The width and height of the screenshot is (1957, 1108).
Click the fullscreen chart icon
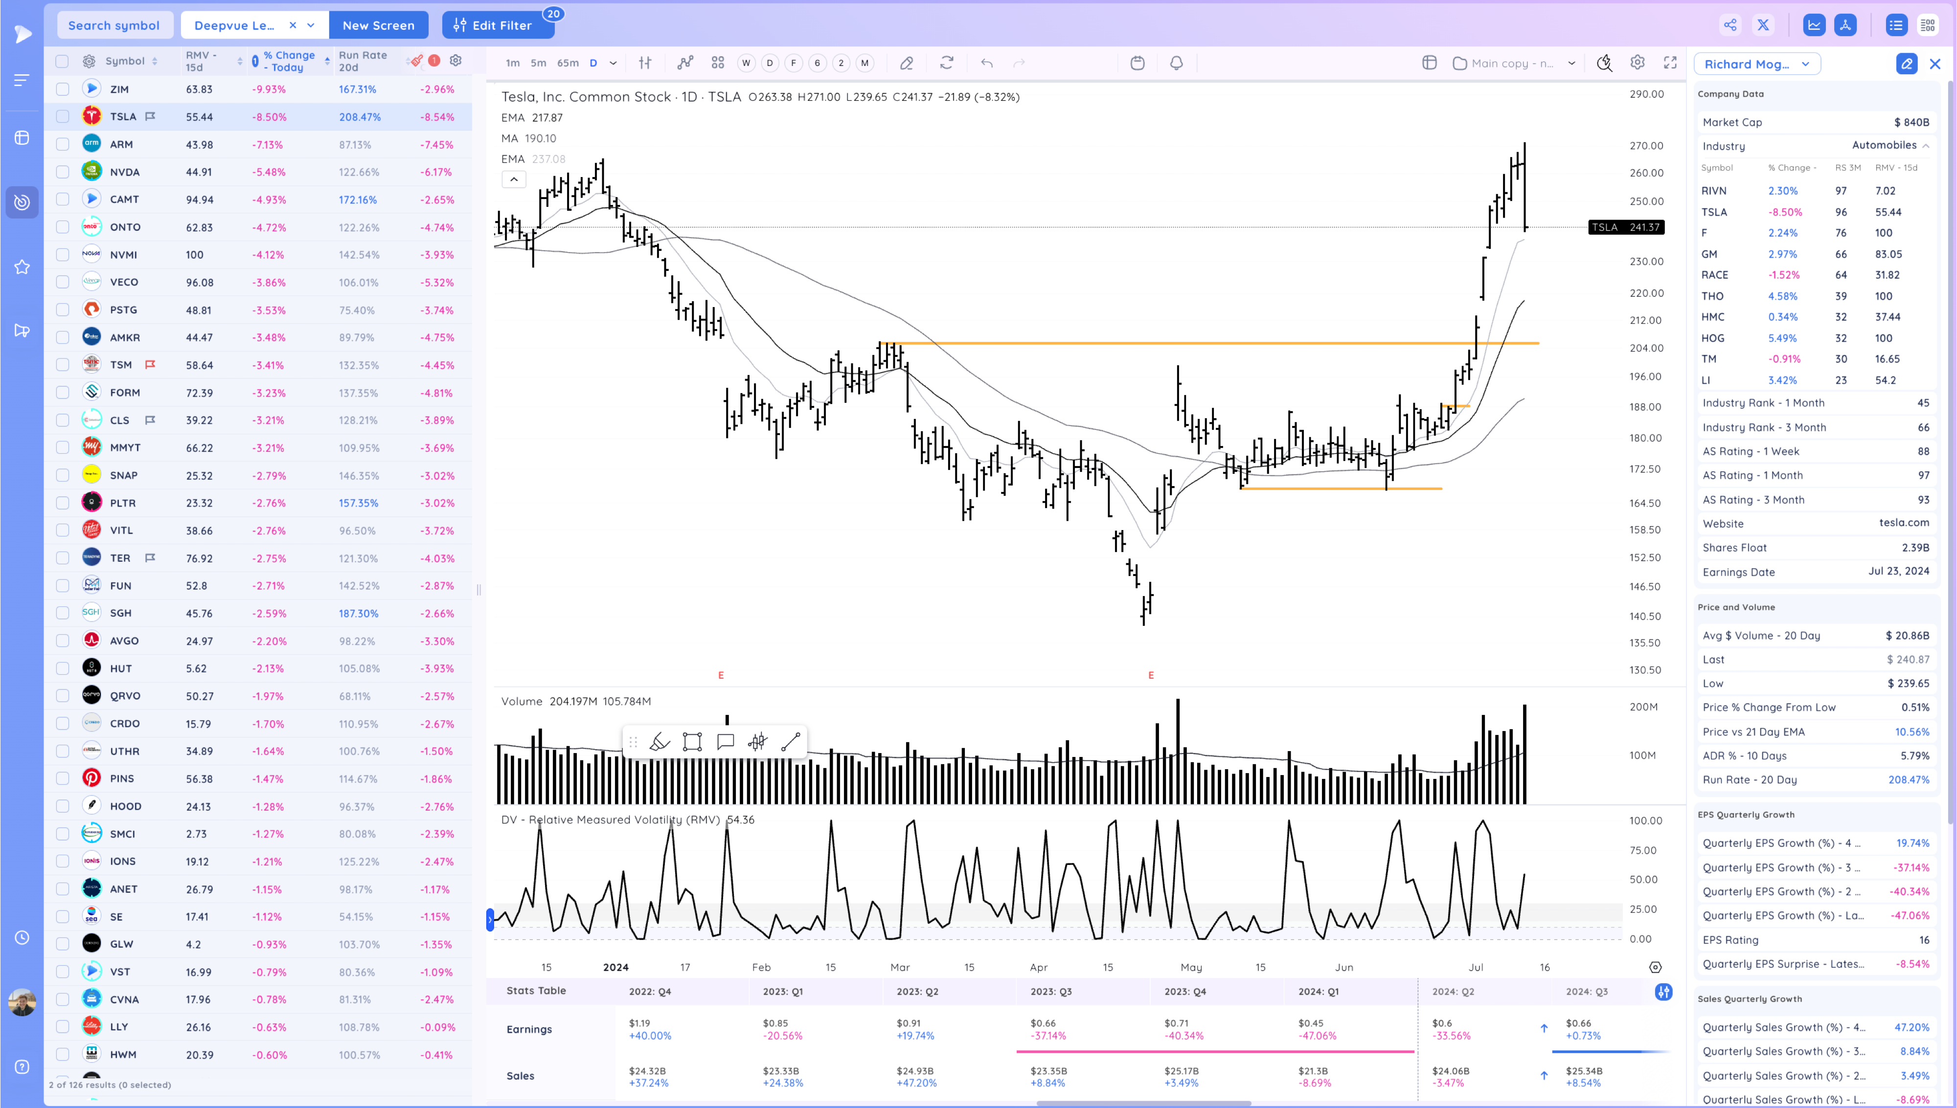[1670, 63]
